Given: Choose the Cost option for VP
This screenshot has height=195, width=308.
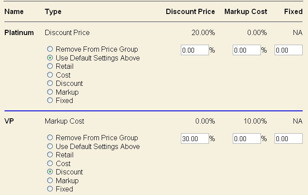Looking at the screenshot, I should click(50, 163).
